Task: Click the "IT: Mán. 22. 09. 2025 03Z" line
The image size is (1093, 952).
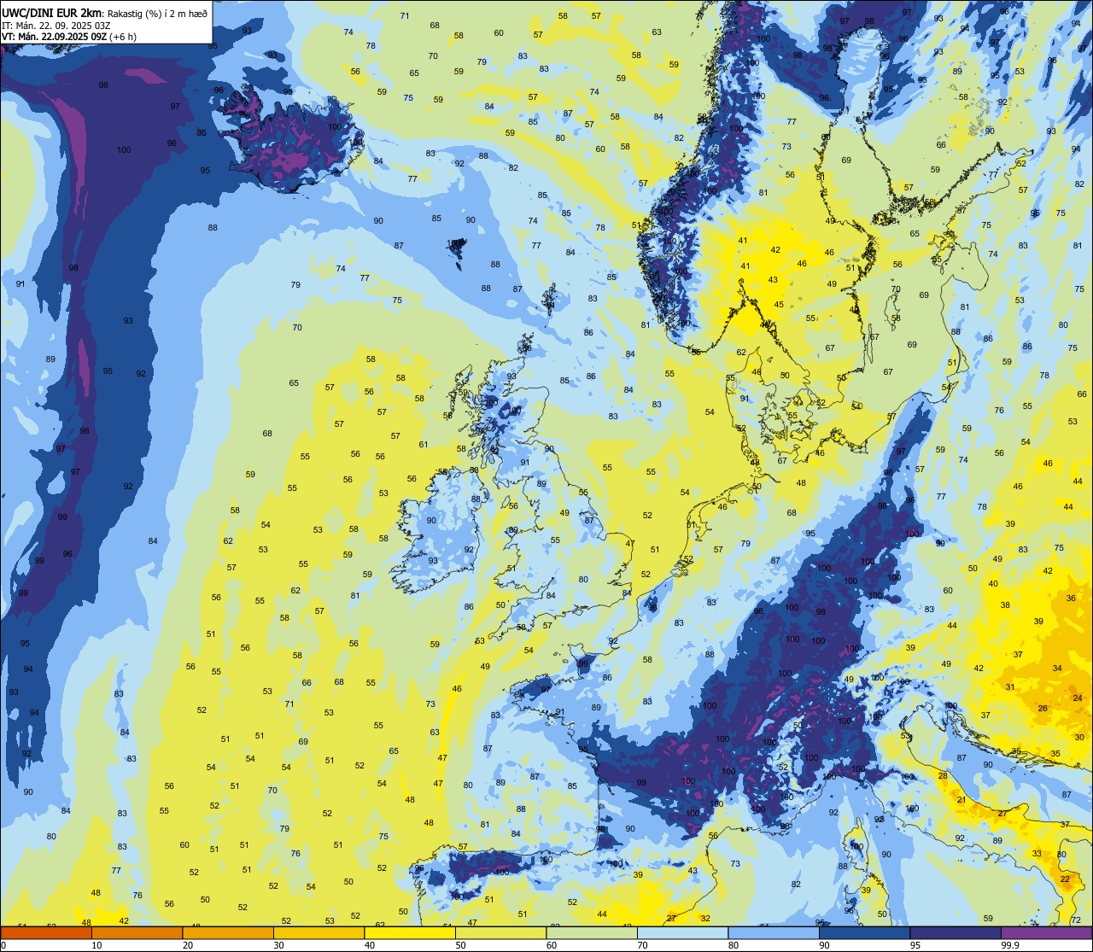Action: tap(58, 25)
